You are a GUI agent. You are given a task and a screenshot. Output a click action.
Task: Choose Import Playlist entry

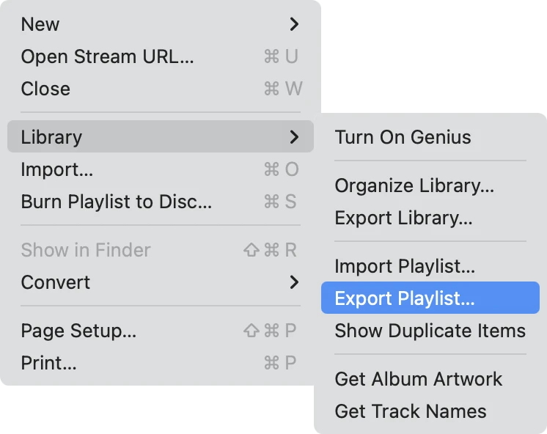(x=405, y=266)
